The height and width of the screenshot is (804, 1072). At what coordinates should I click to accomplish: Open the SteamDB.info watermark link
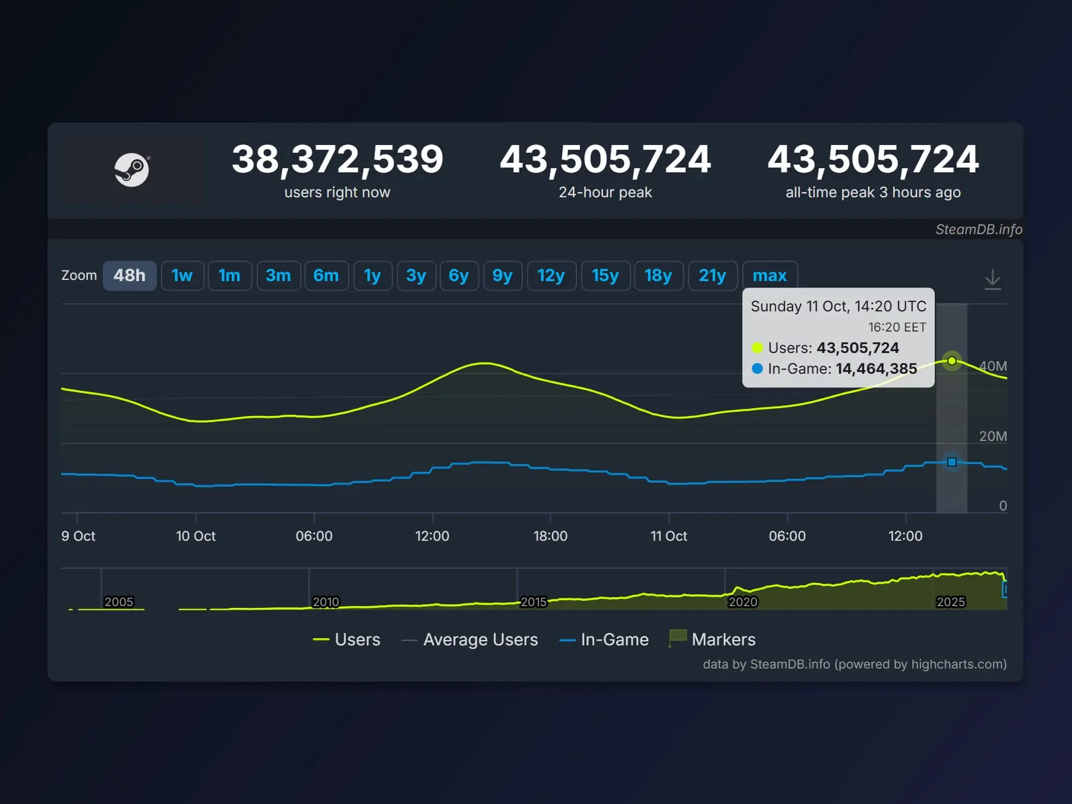tap(979, 229)
